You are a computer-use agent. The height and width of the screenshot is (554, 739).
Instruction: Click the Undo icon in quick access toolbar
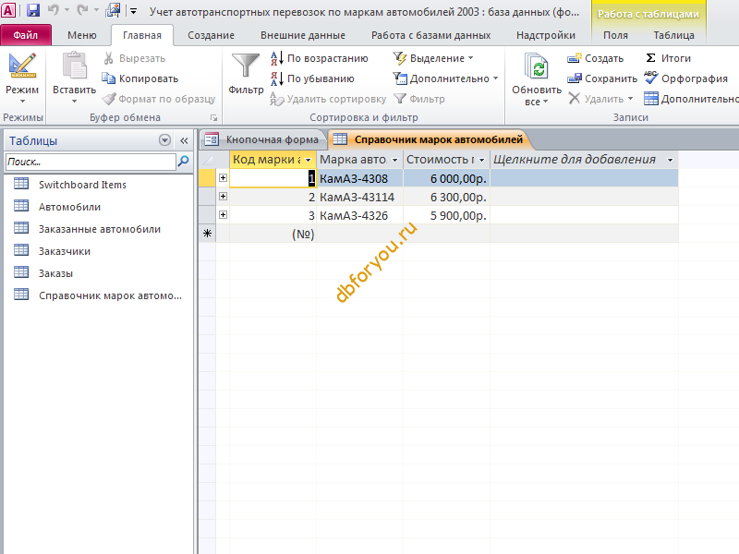click(x=54, y=10)
